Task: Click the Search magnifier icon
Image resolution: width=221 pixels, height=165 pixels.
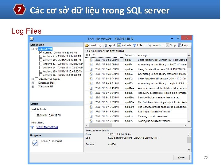Action: (x=150, y=45)
